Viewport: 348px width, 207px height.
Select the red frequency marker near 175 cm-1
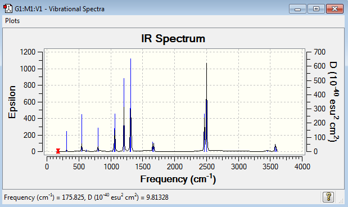(x=58, y=151)
